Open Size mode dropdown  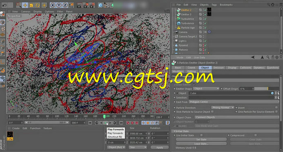[x=138, y=148]
